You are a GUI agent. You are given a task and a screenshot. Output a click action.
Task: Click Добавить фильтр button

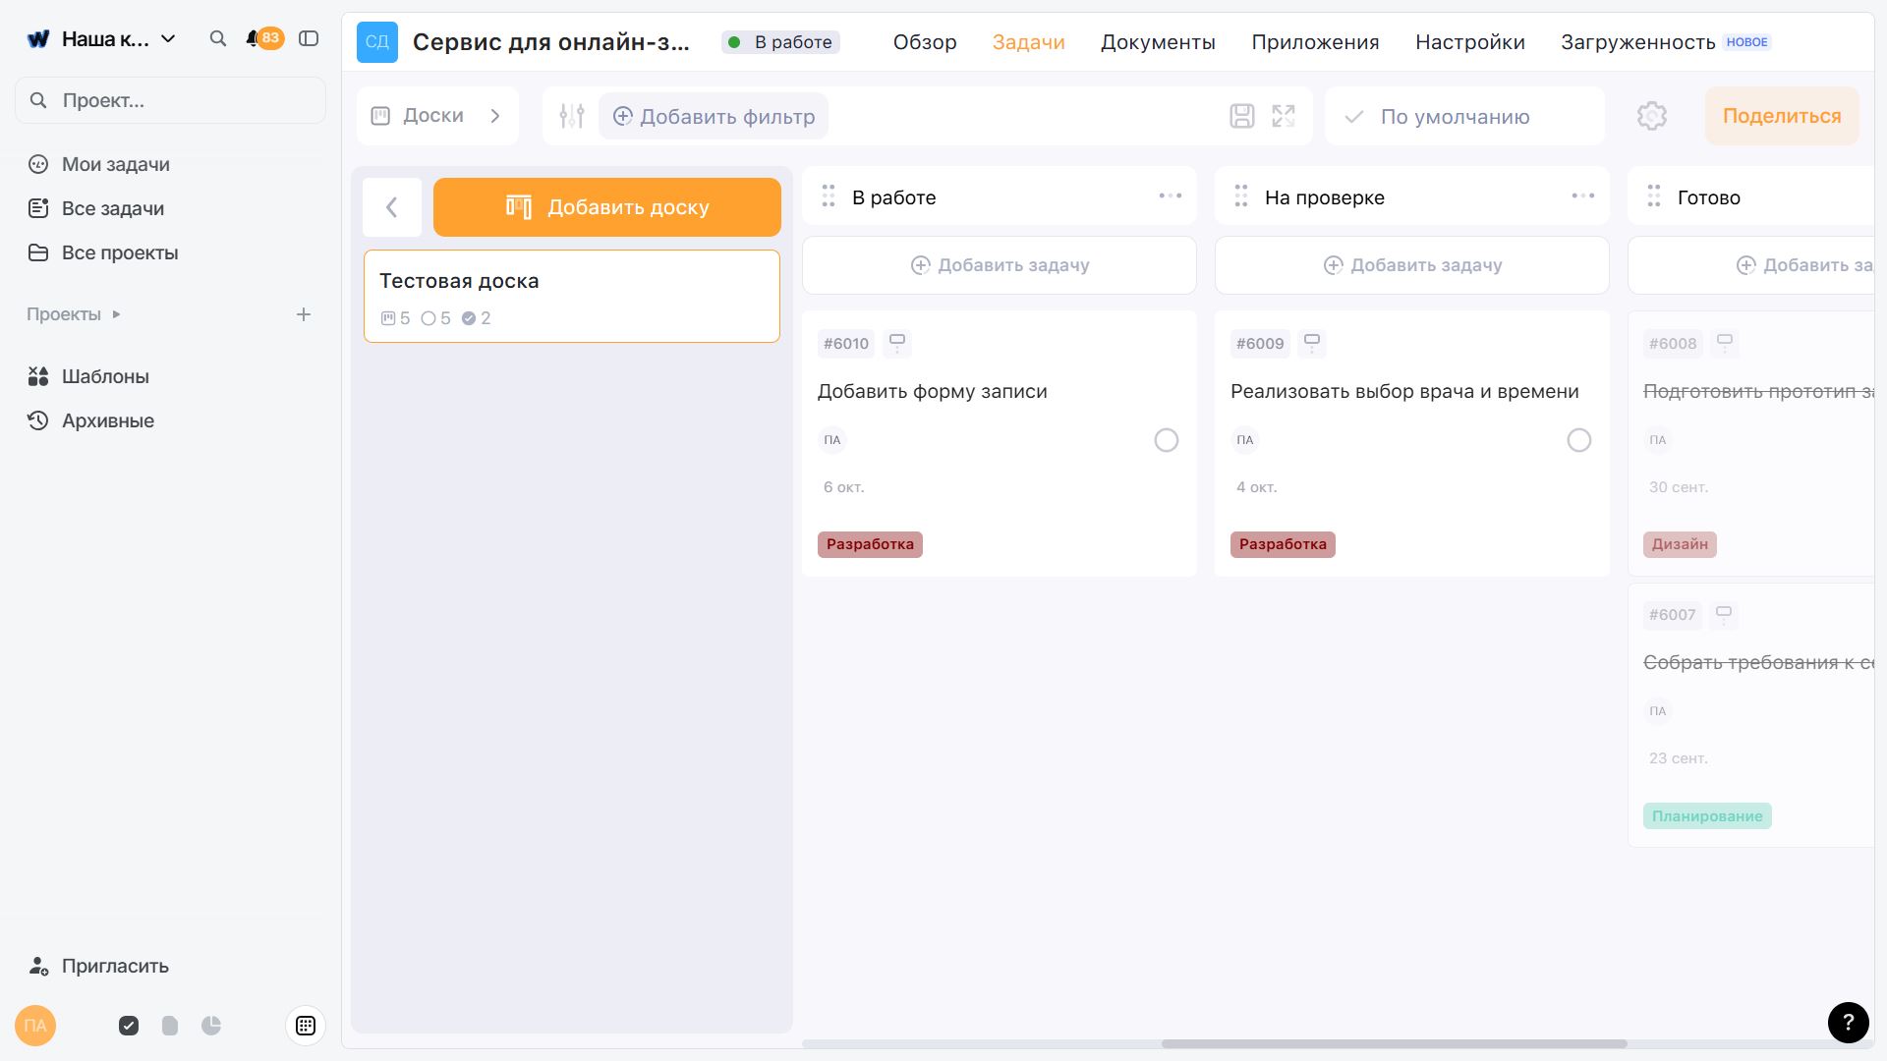click(x=714, y=116)
